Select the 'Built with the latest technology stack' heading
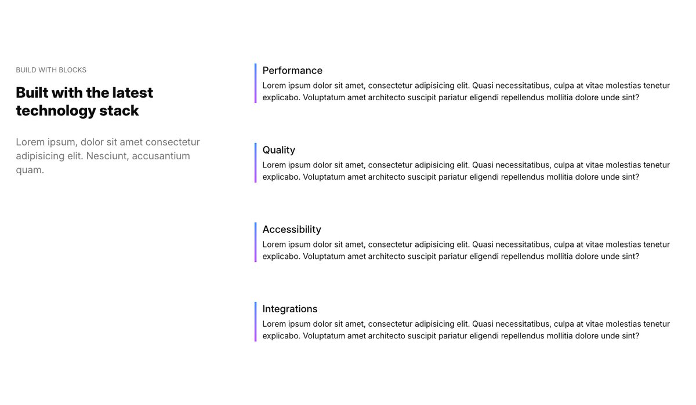The width and height of the screenshot is (696, 405). 85,101
